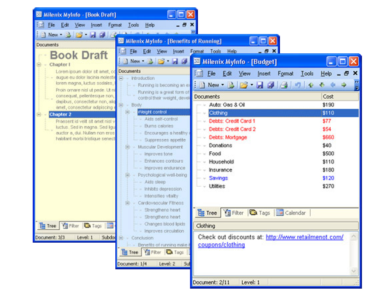The width and height of the screenshot is (392, 300).
Task: Open toolbar overflow options in Budget window
Action: [x=357, y=85]
